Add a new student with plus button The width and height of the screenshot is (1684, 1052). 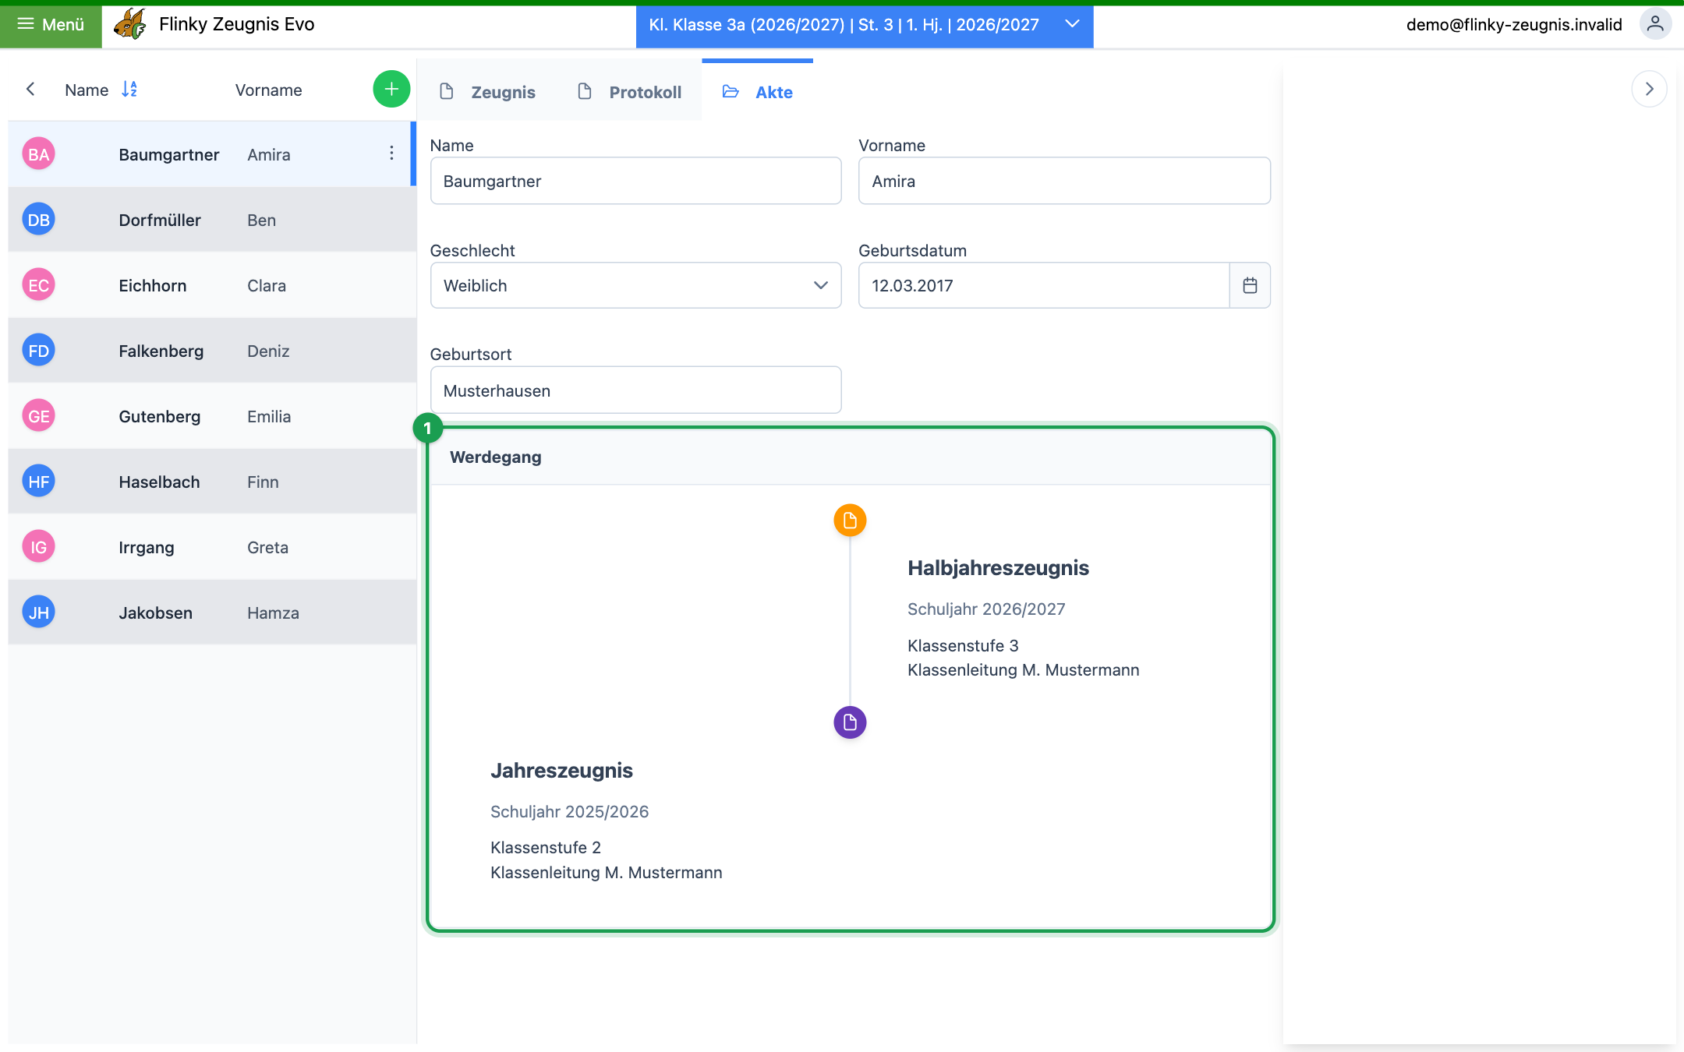point(391,90)
